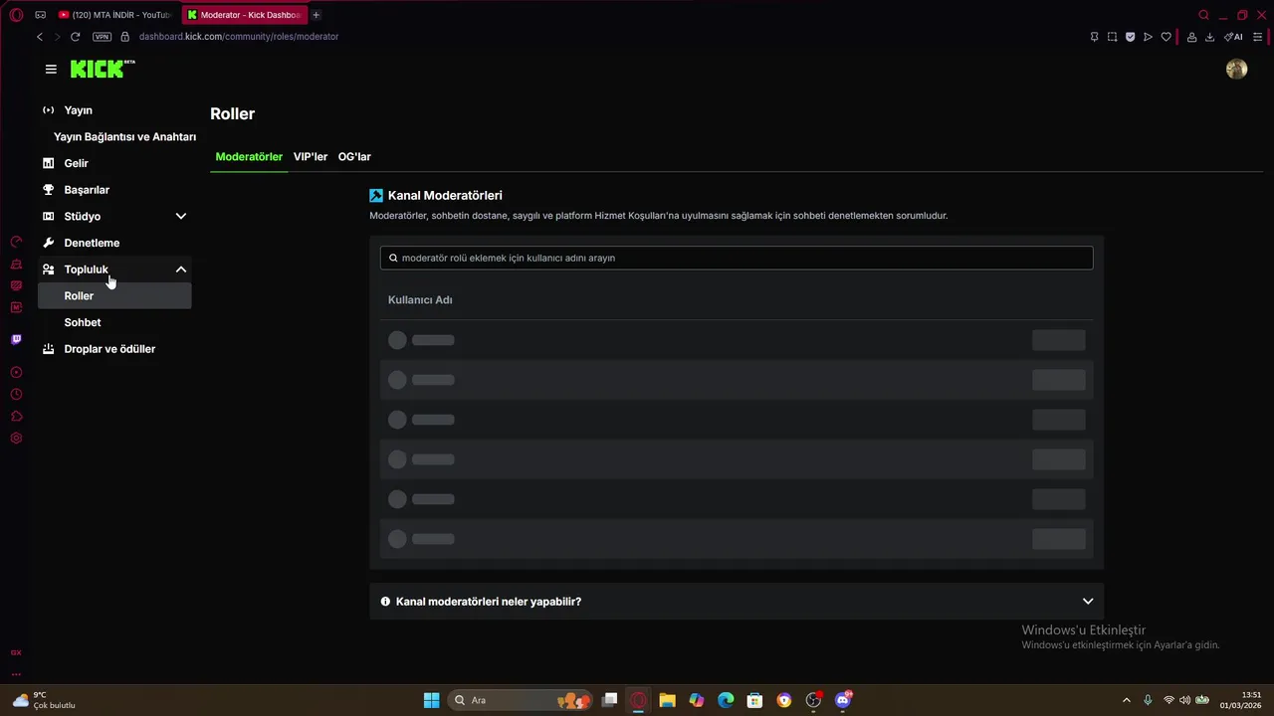
Task: Open the browser account profile icon
Action: pyautogui.click(x=1191, y=37)
